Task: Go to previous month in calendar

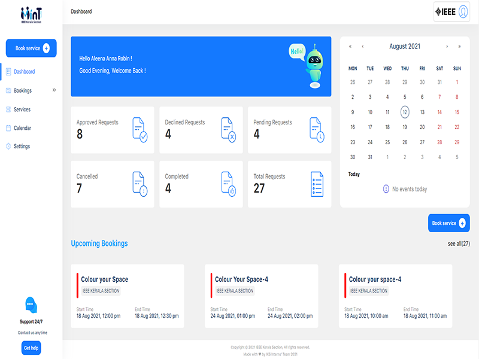Action: 363,46
